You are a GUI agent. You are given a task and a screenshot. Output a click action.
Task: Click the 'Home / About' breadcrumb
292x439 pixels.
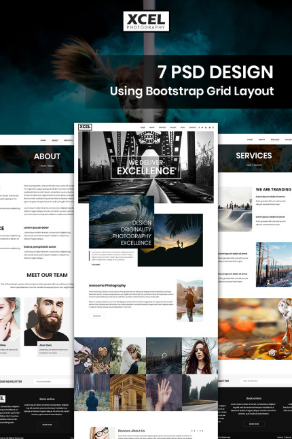(47, 166)
